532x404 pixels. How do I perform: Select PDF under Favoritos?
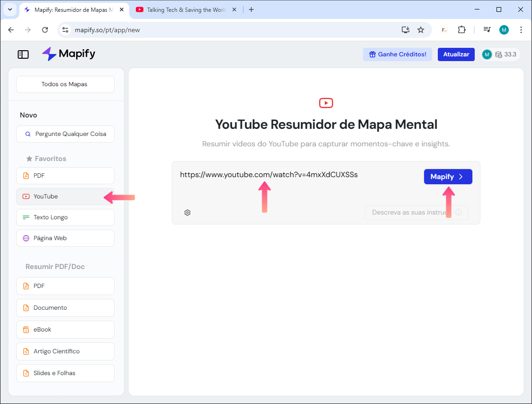(65, 176)
